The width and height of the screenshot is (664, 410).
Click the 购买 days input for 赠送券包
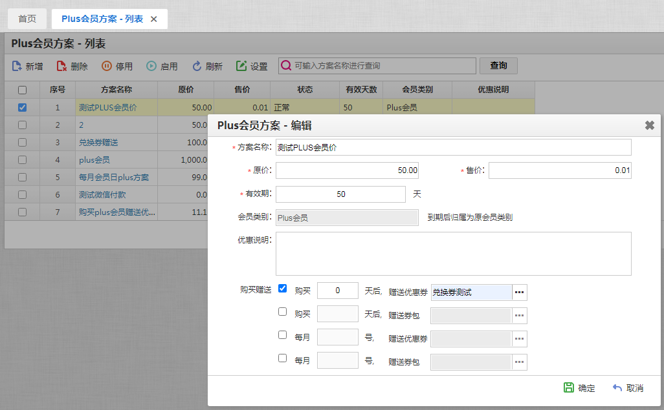[338, 314]
